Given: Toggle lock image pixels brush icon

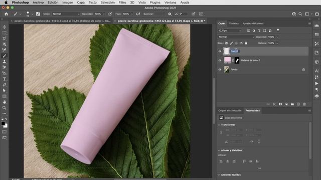Looking at the screenshot, I should coord(231,43).
